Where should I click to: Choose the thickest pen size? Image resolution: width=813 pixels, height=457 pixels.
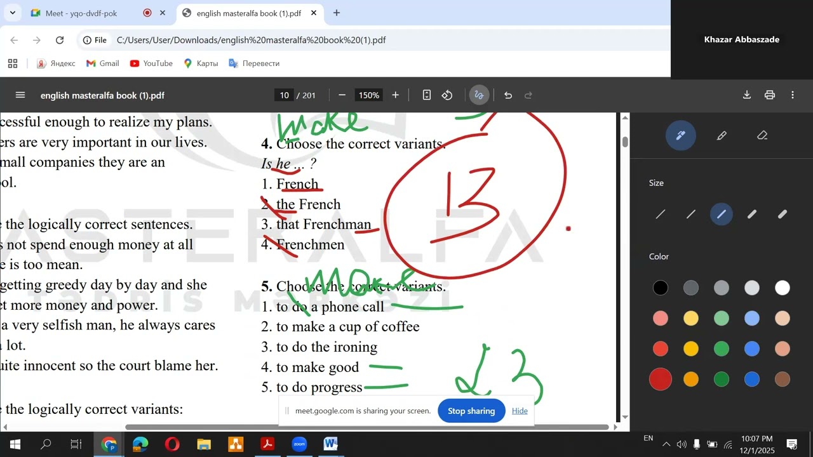783,215
